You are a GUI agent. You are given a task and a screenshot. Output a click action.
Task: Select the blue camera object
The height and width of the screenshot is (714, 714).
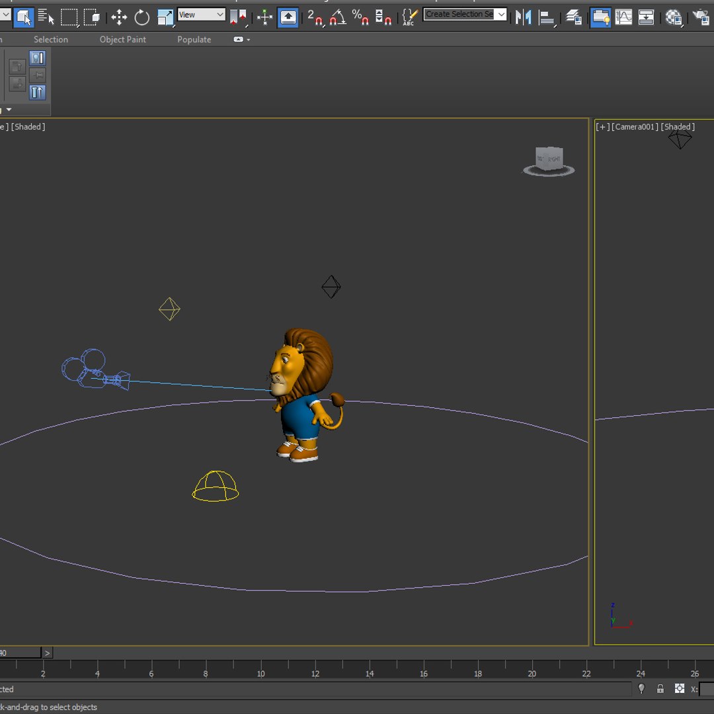(95, 370)
